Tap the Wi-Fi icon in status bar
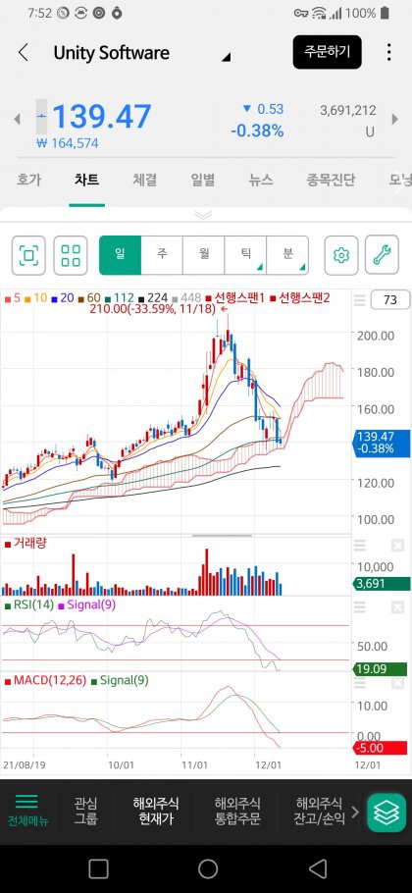 319,13
